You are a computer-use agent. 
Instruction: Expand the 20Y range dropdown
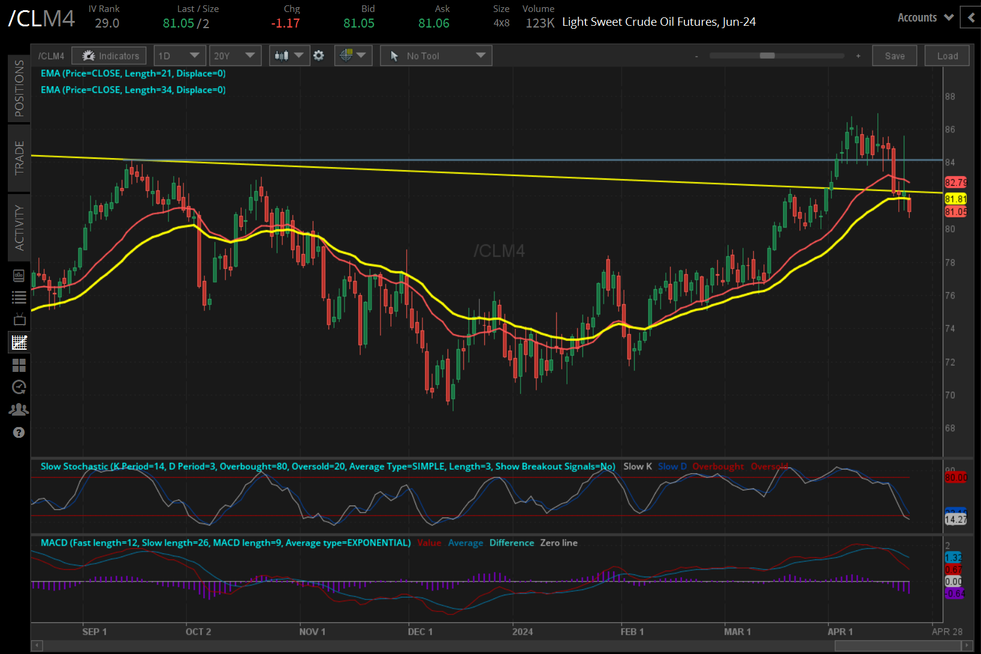pyautogui.click(x=235, y=55)
